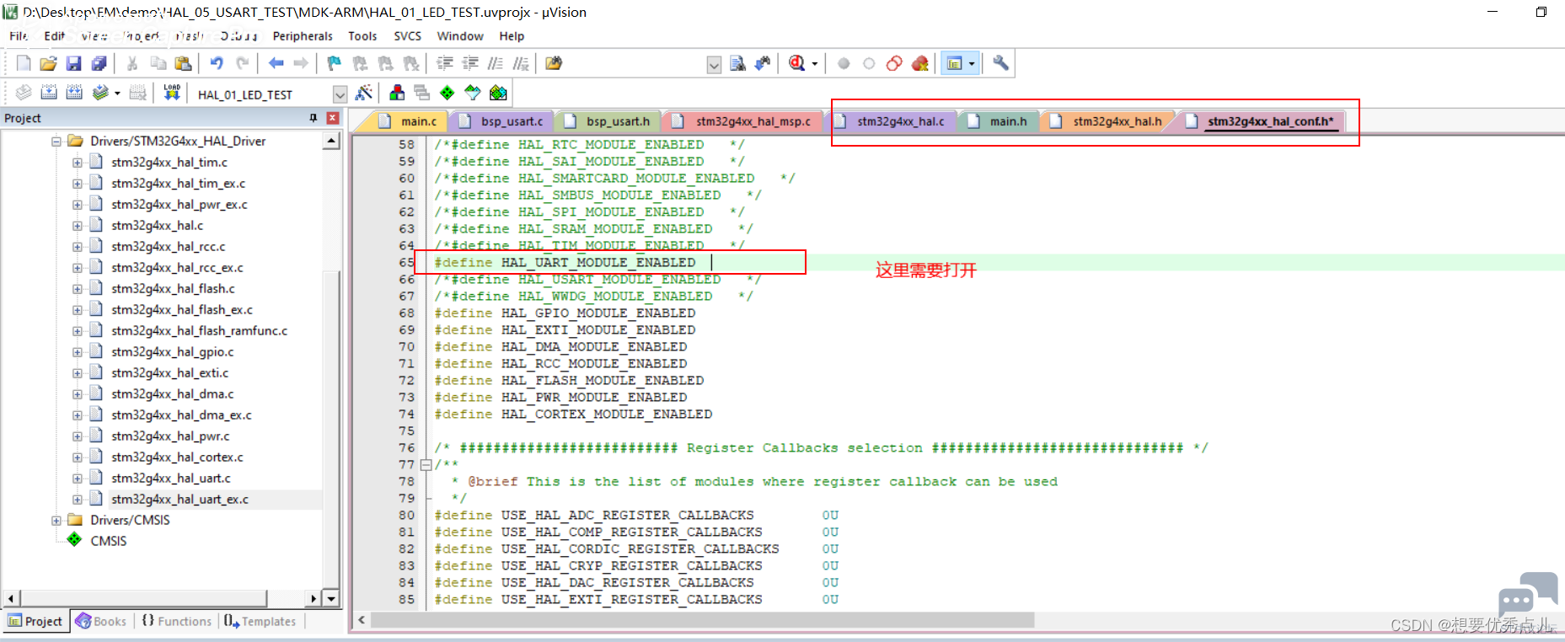
Task: Open the Peripherals menu
Action: tap(303, 36)
